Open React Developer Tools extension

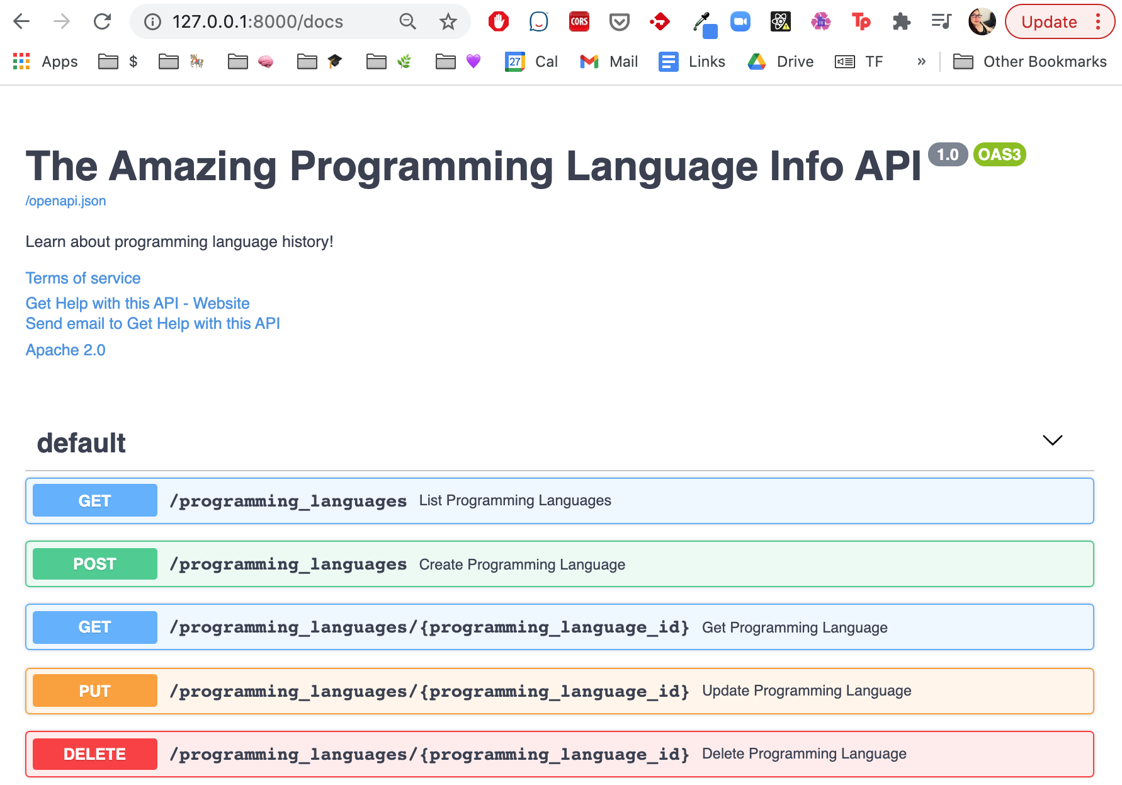pyautogui.click(x=781, y=21)
